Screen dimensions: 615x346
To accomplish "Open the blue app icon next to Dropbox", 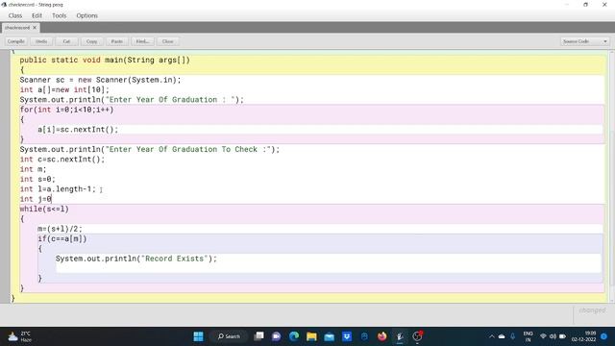I will [364, 336].
